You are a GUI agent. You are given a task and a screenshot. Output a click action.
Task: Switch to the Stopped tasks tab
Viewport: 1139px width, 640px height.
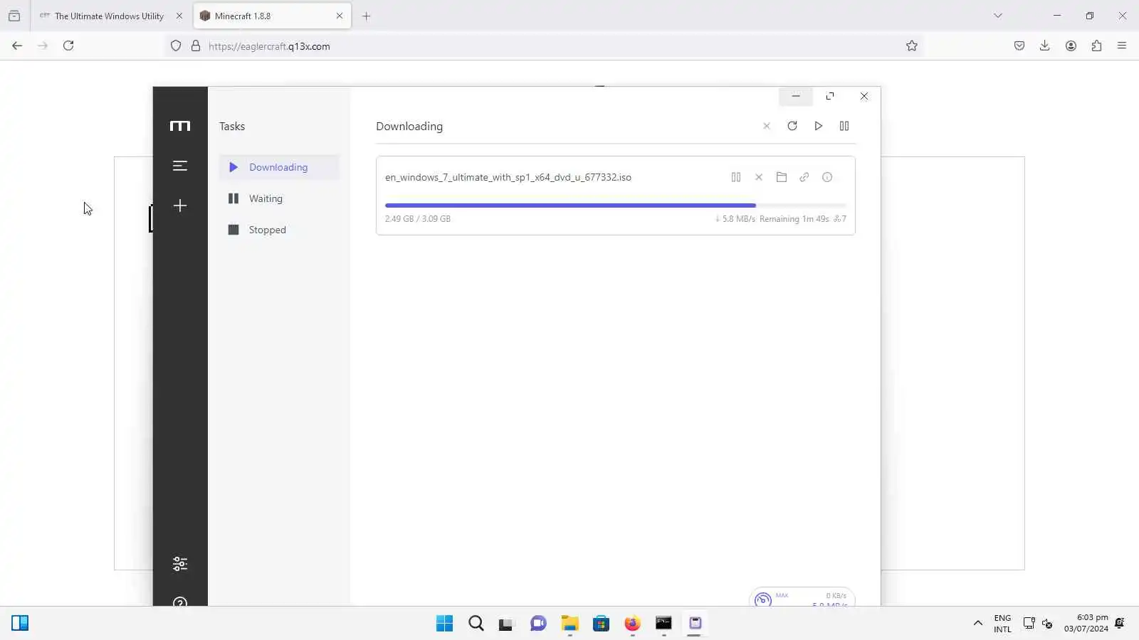278,230
